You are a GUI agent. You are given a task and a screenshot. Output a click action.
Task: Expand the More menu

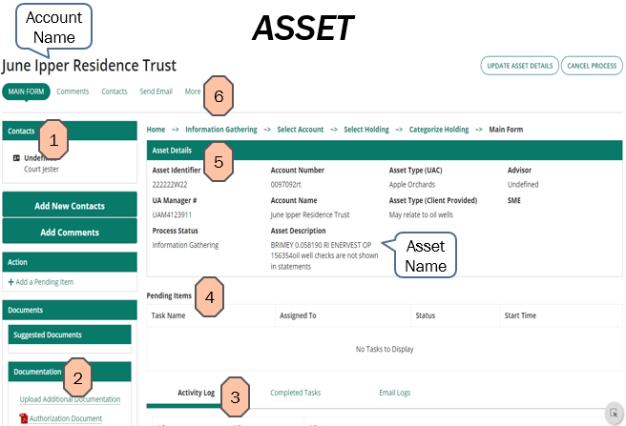pyautogui.click(x=193, y=91)
